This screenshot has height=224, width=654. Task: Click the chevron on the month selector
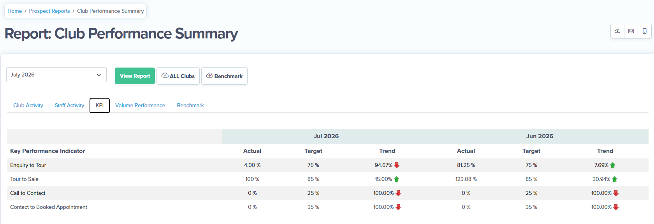99,75
